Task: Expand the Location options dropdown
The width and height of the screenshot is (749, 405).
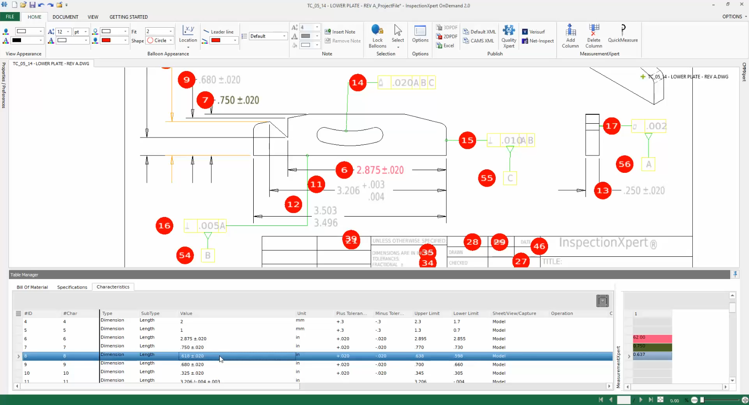Action: pos(188,46)
